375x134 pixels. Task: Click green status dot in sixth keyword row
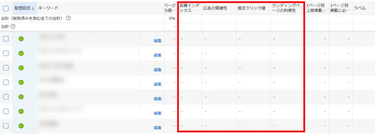click(x=21, y=111)
